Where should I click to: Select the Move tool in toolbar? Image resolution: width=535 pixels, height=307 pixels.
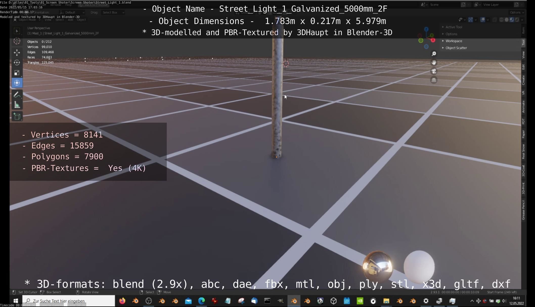point(17,52)
